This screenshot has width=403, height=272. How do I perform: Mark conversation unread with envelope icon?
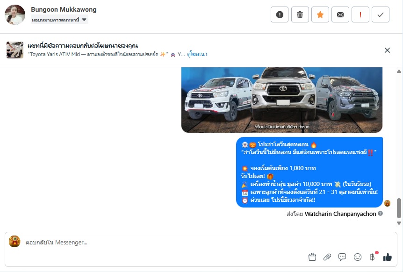(x=340, y=14)
